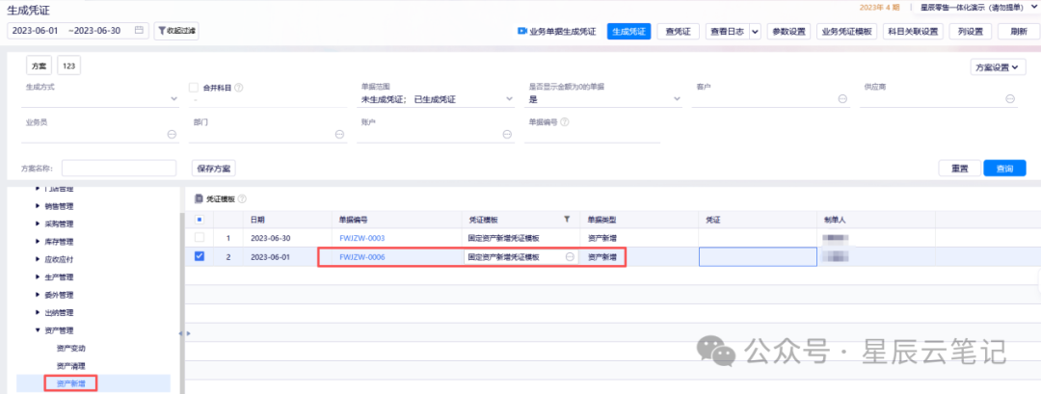Open 列设置 column settings
Viewport: 1041px width, 394px height.
(x=971, y=31)
